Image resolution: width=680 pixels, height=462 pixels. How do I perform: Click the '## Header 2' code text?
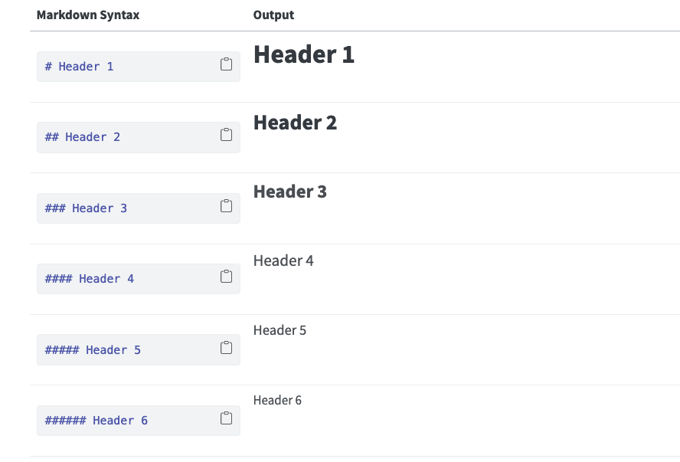click(x=83, y=137)
